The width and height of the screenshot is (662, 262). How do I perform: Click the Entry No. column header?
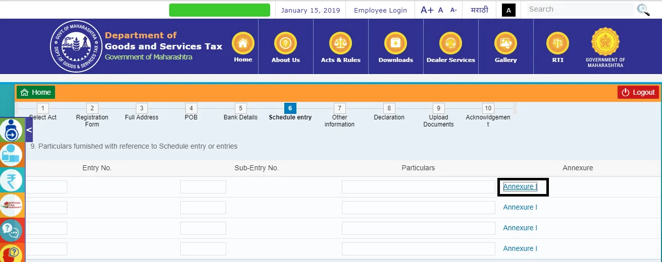coord(97,168)
